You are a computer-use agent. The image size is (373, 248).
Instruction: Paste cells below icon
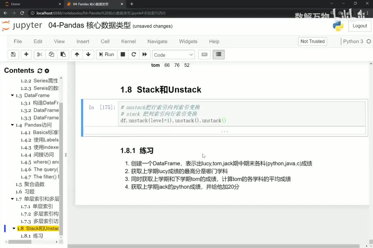[x=63, y=54]
